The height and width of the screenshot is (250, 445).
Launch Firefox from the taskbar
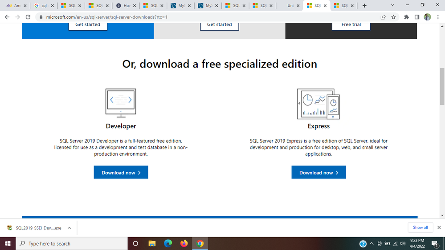coord(184,243)
